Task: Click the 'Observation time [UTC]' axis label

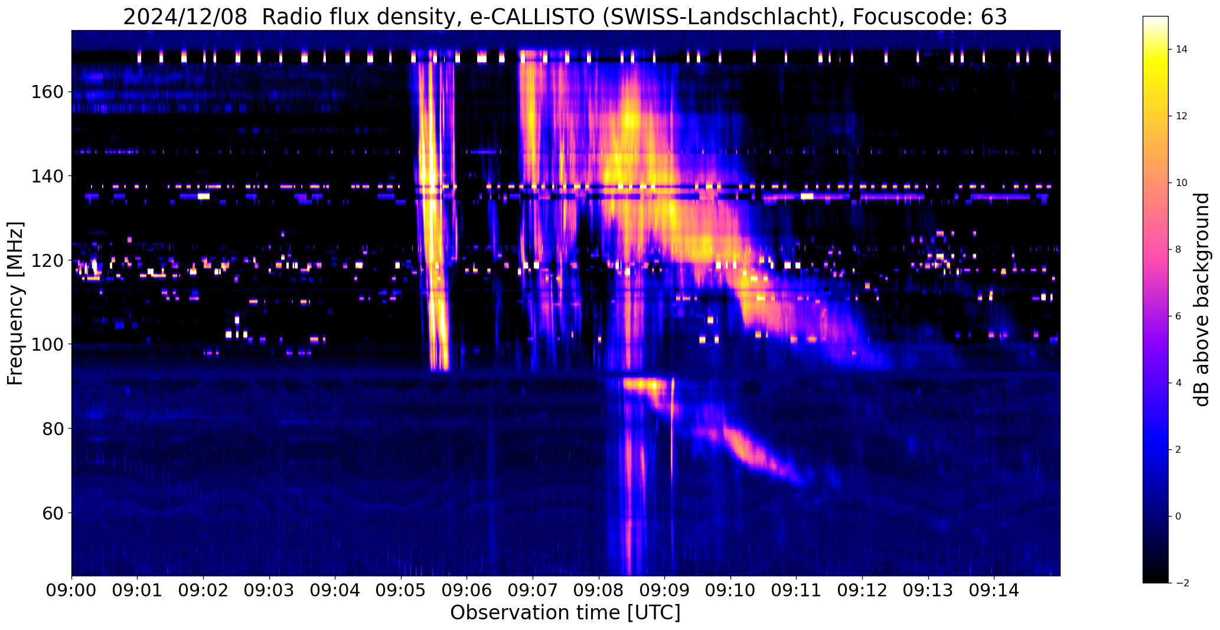Action: 565,612
